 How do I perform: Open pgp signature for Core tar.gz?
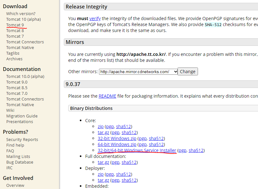point(116,132)
